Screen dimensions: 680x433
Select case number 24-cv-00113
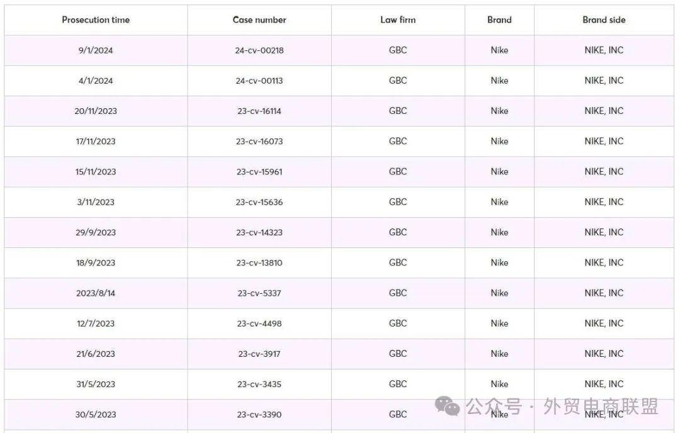pos(259,81)
